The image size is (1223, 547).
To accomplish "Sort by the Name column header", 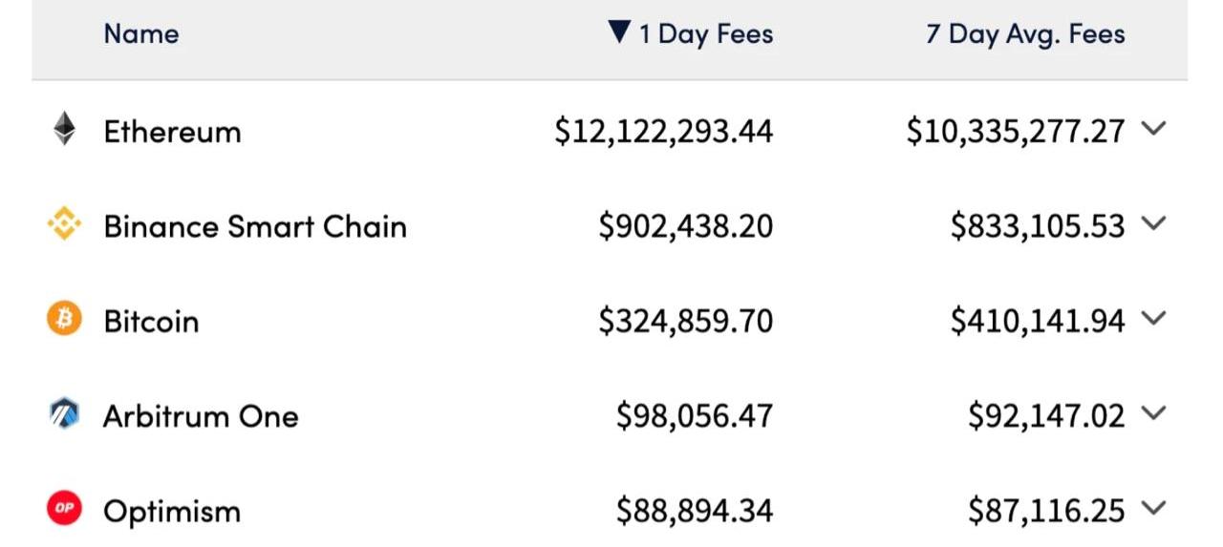I will 141,34.
